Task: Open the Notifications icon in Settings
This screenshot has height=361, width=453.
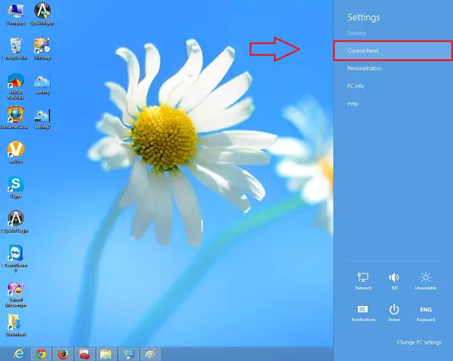Action: pyautogui.click(x=363, y=313)
